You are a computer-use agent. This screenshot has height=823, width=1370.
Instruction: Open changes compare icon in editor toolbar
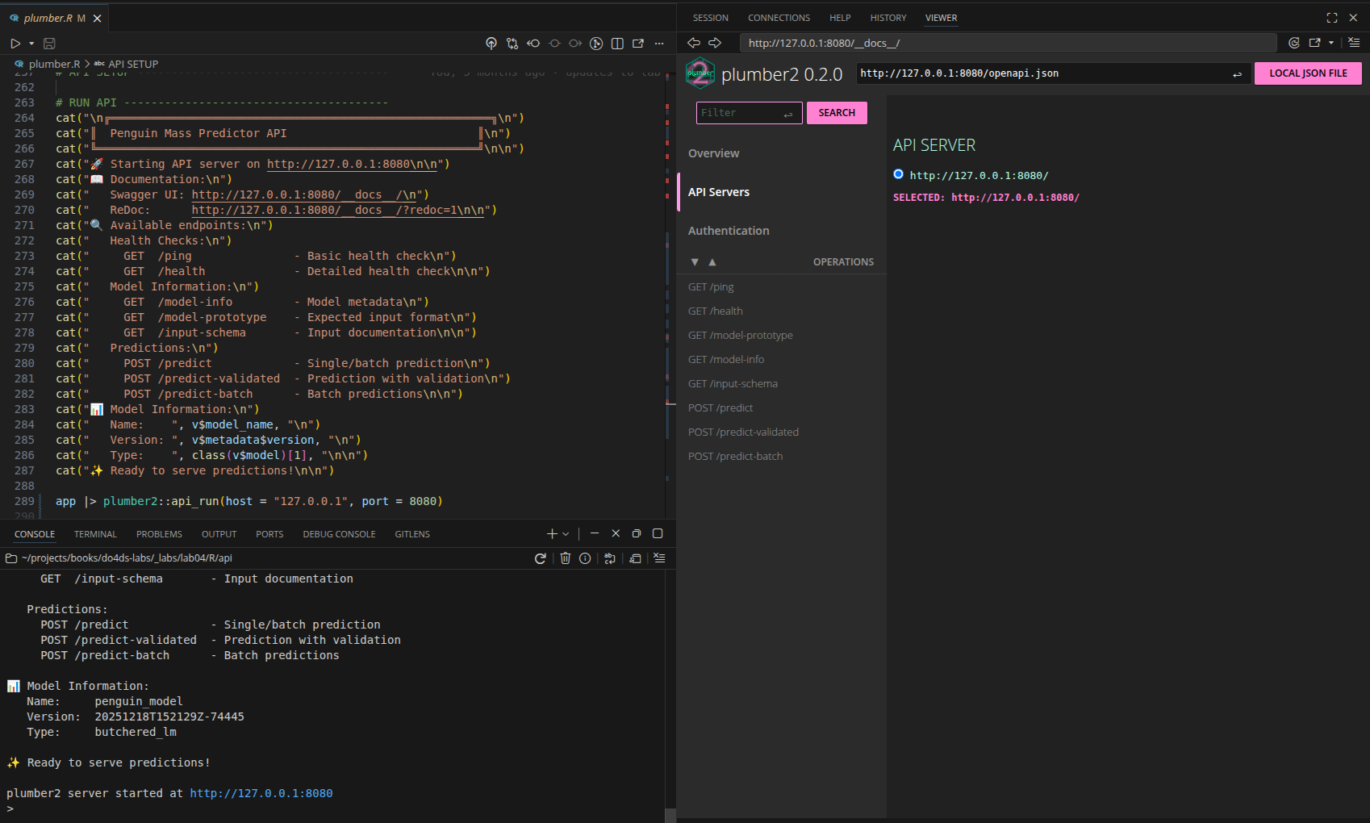(x=512, y=44)
